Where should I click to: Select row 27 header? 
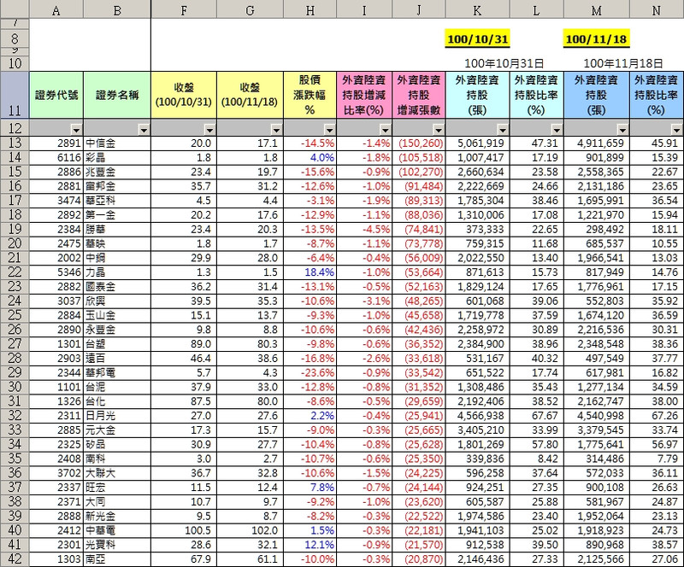(15, 344)
